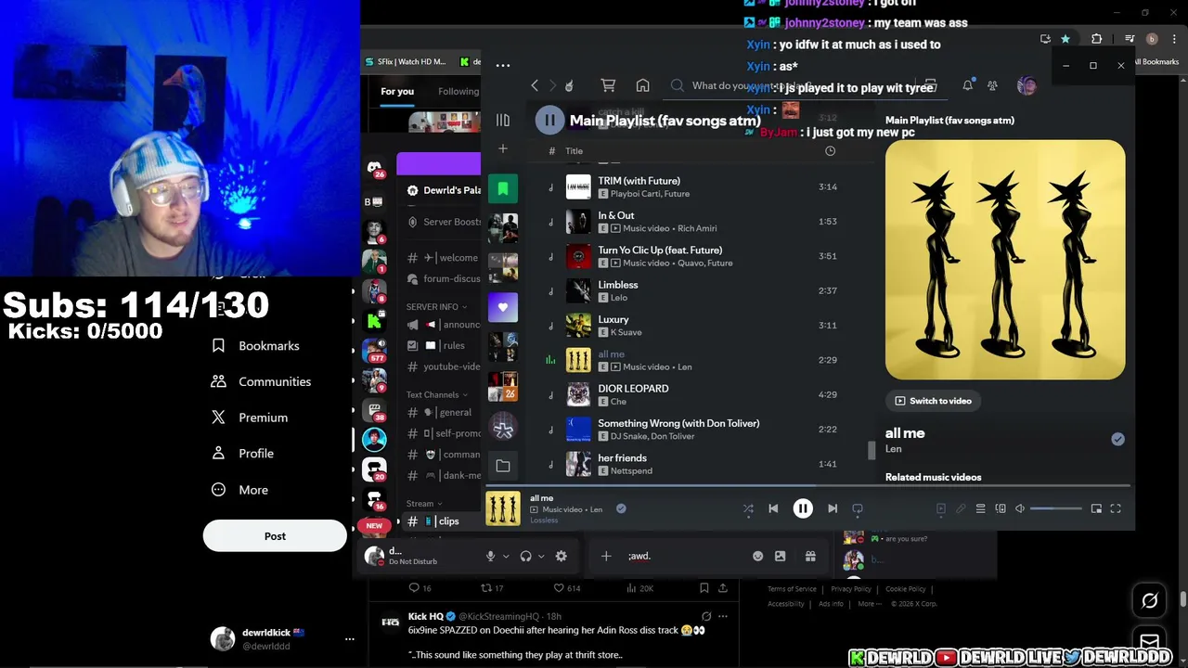Go to the previous track

pos(773,508)
